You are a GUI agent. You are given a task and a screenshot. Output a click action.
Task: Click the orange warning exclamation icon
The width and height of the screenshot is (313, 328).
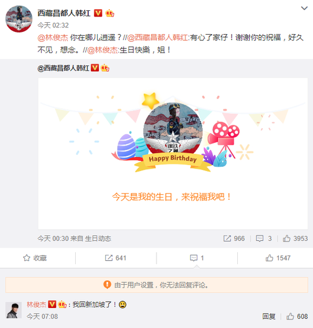tap(107, 285)
